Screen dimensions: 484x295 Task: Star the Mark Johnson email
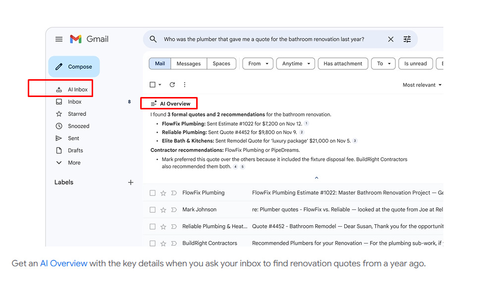click(x=163, y=210)
